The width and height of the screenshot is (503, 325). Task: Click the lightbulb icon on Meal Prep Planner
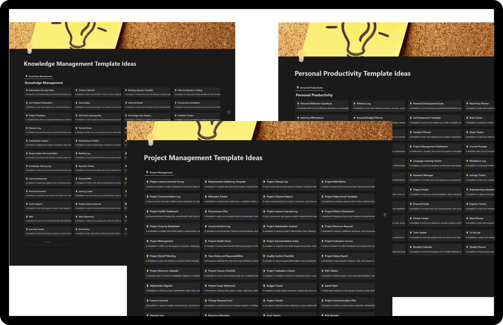pyautogui.click(x=467, y=104)
